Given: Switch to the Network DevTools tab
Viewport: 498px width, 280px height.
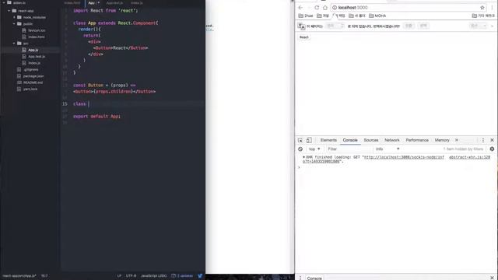Looking at the screenshot, I should [392, 140].
